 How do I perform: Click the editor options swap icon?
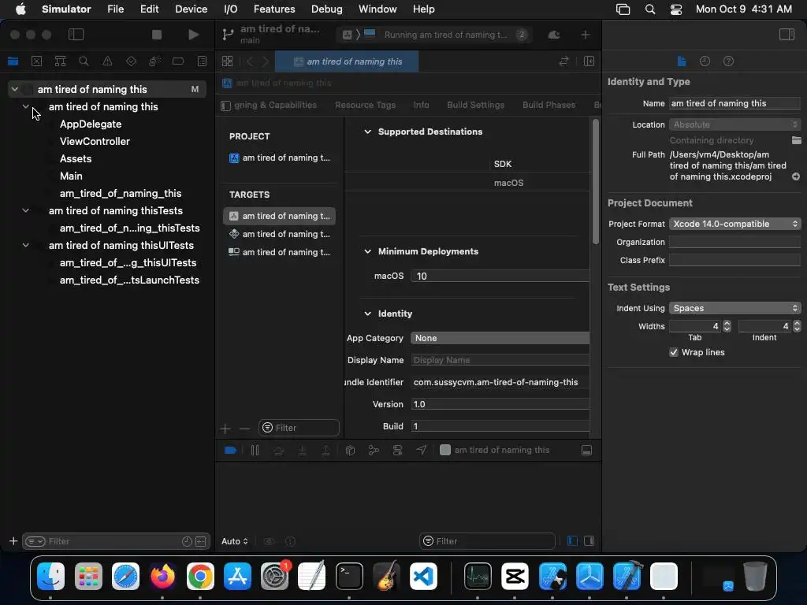coord(563,61)
